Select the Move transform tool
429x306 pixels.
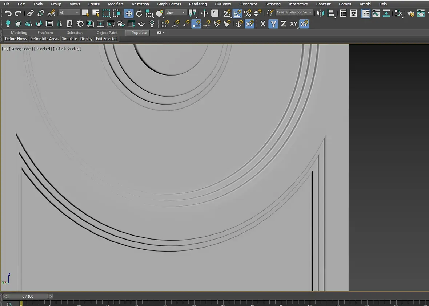click(129, 13)
